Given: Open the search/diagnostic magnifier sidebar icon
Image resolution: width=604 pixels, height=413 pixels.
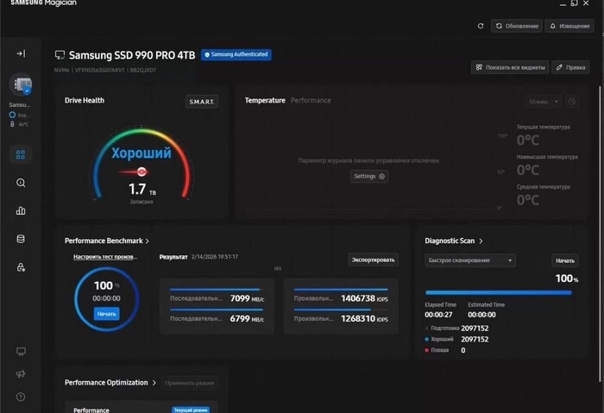Looking at the screenshot, I should (21, 183).
